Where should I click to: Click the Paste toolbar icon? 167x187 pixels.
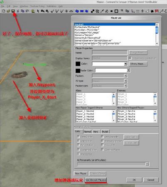tap(27, 11)
